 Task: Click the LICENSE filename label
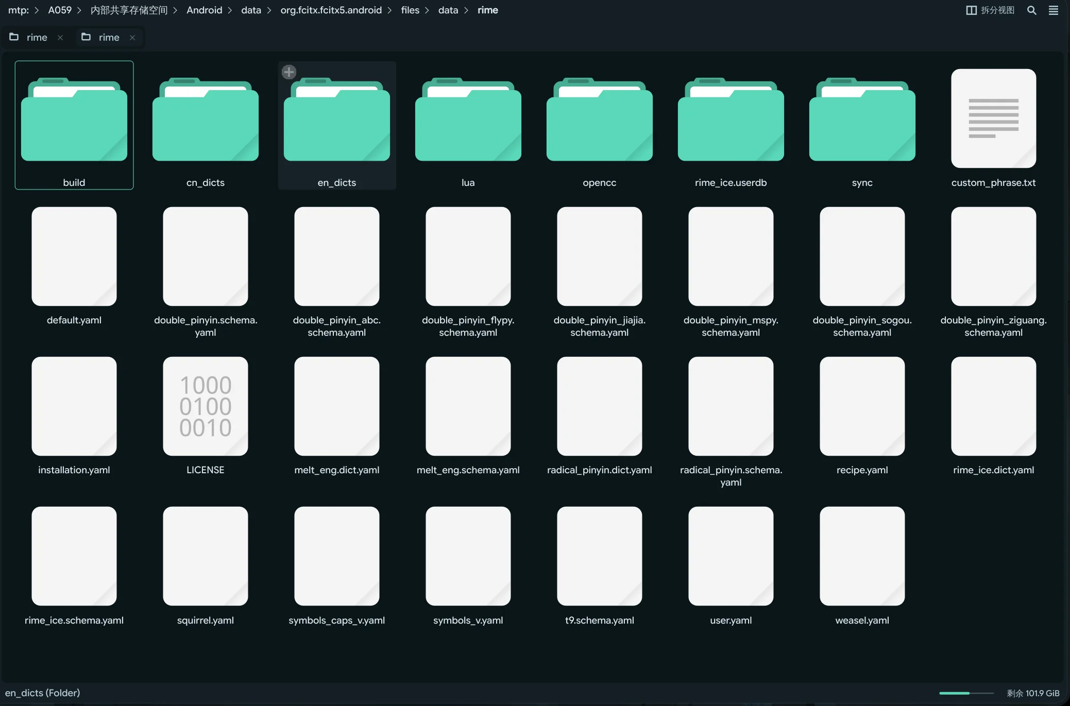[206, 470]
